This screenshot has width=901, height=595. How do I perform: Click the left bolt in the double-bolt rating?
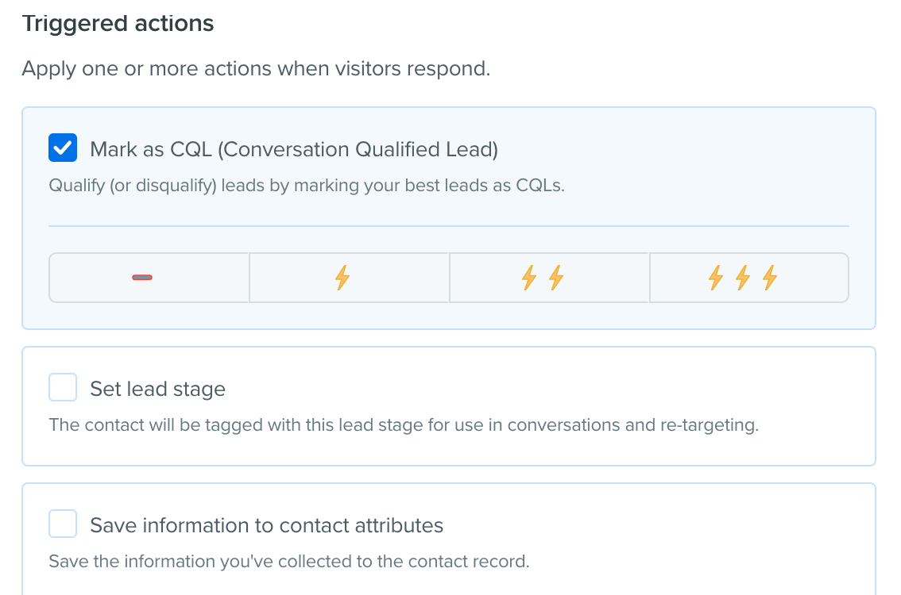pos(528,278)
